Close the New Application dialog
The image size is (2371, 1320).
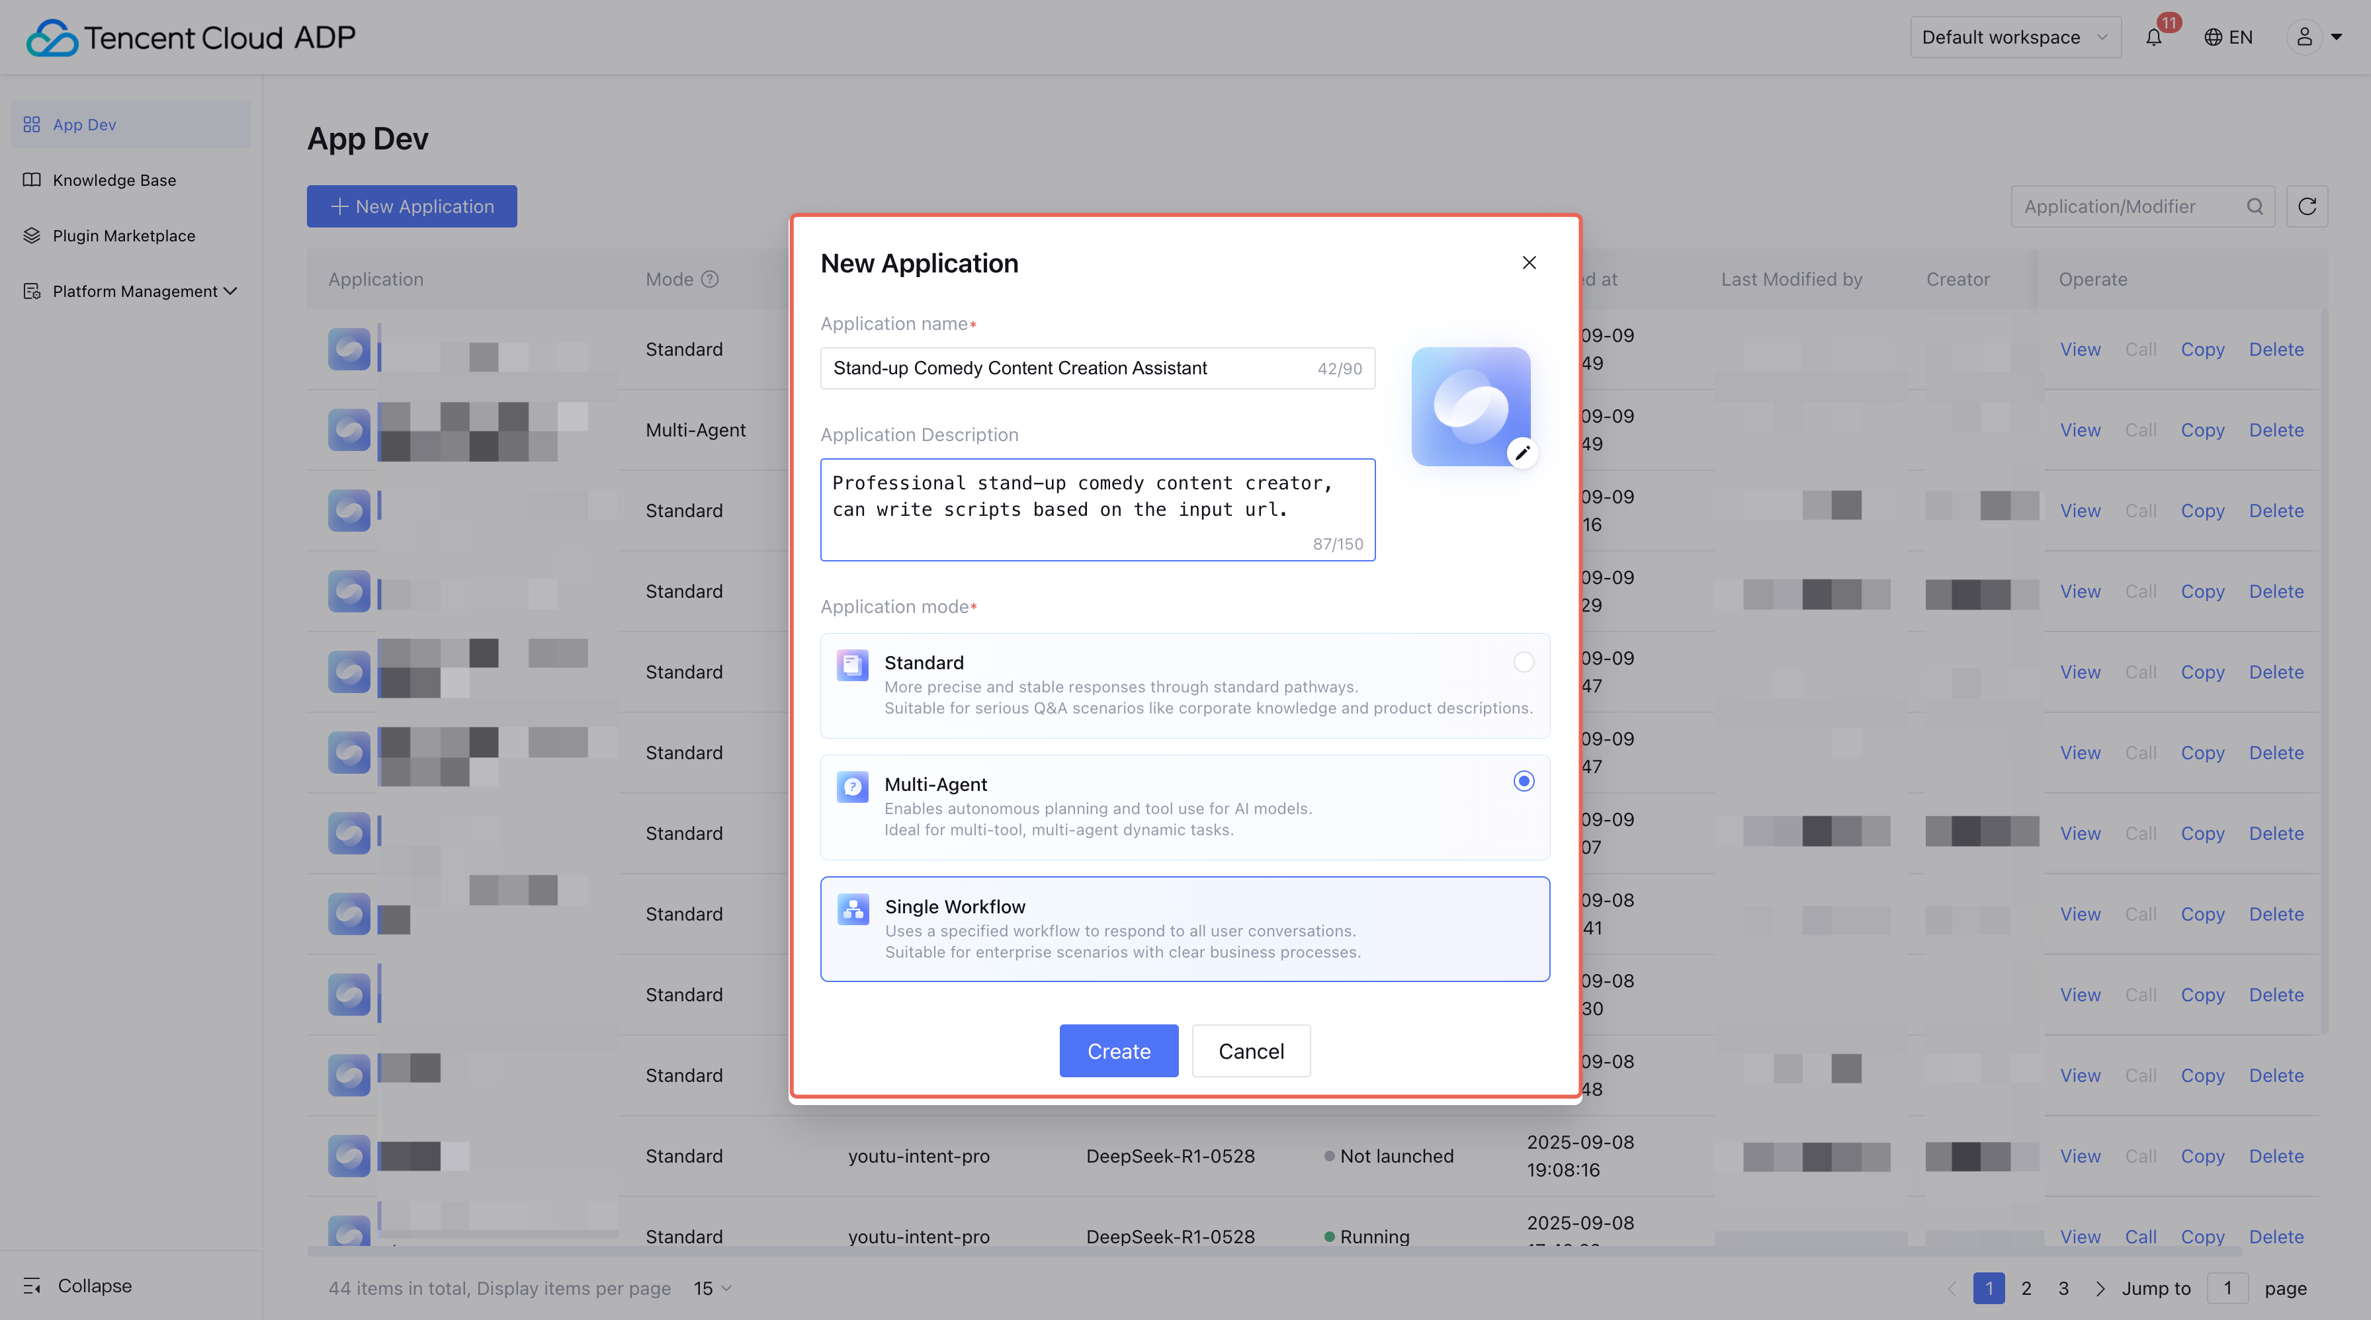coord(1529,263)
